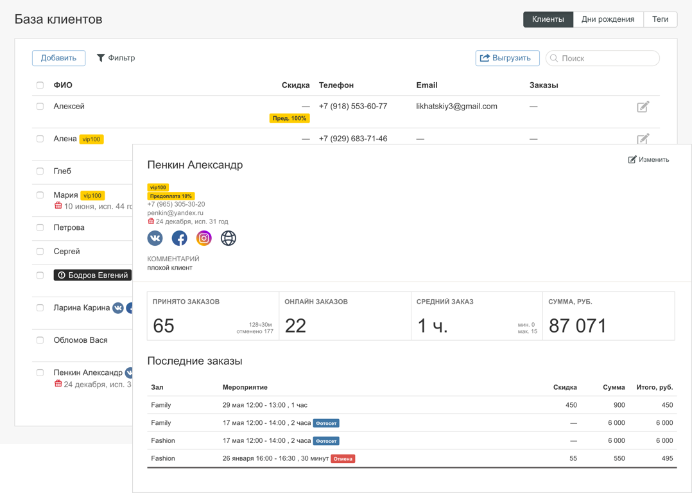Check the checkbox next to Ларина Карина
The width and height of the screenshot is (692, 493).
pos(40,307)
